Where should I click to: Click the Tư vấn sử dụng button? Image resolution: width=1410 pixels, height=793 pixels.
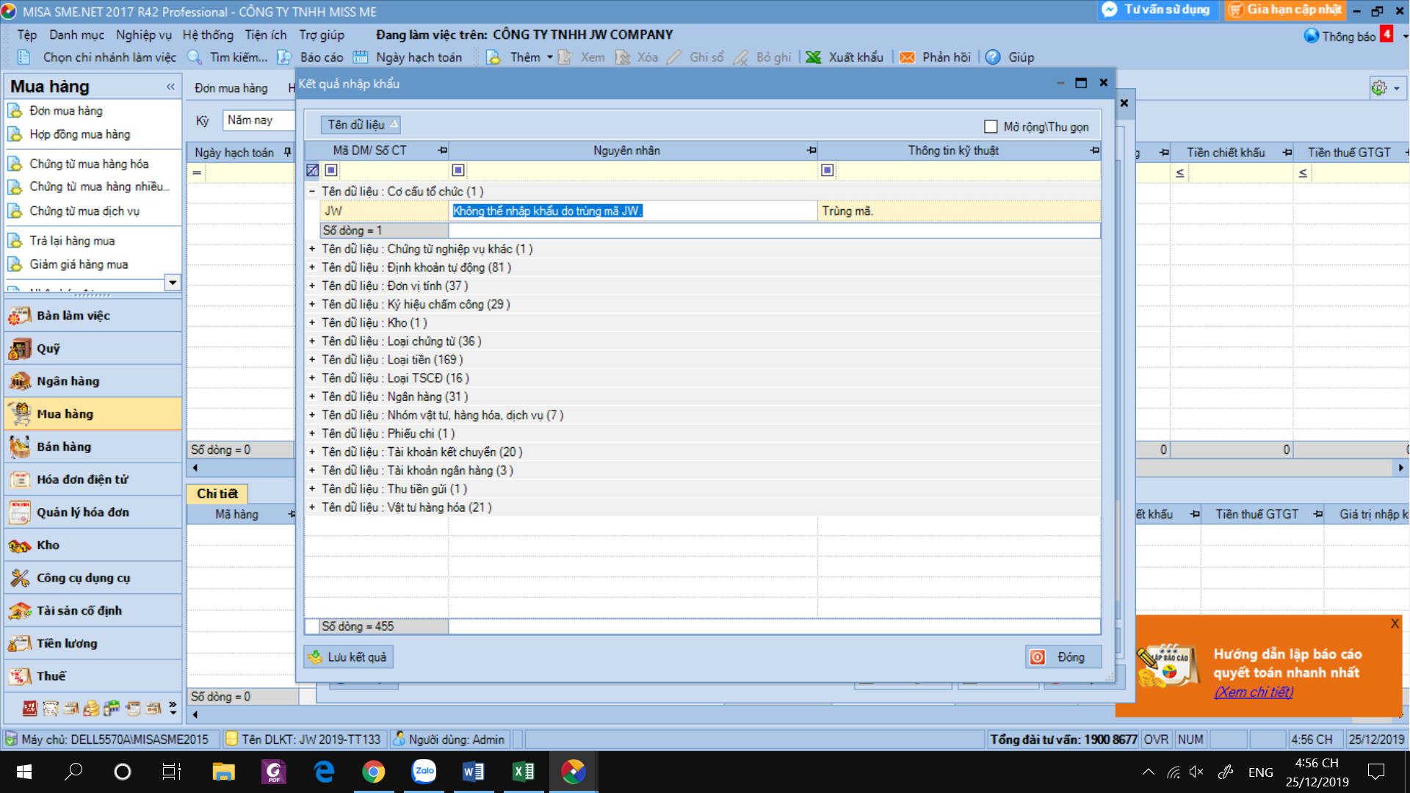[x=1158, y=10]
